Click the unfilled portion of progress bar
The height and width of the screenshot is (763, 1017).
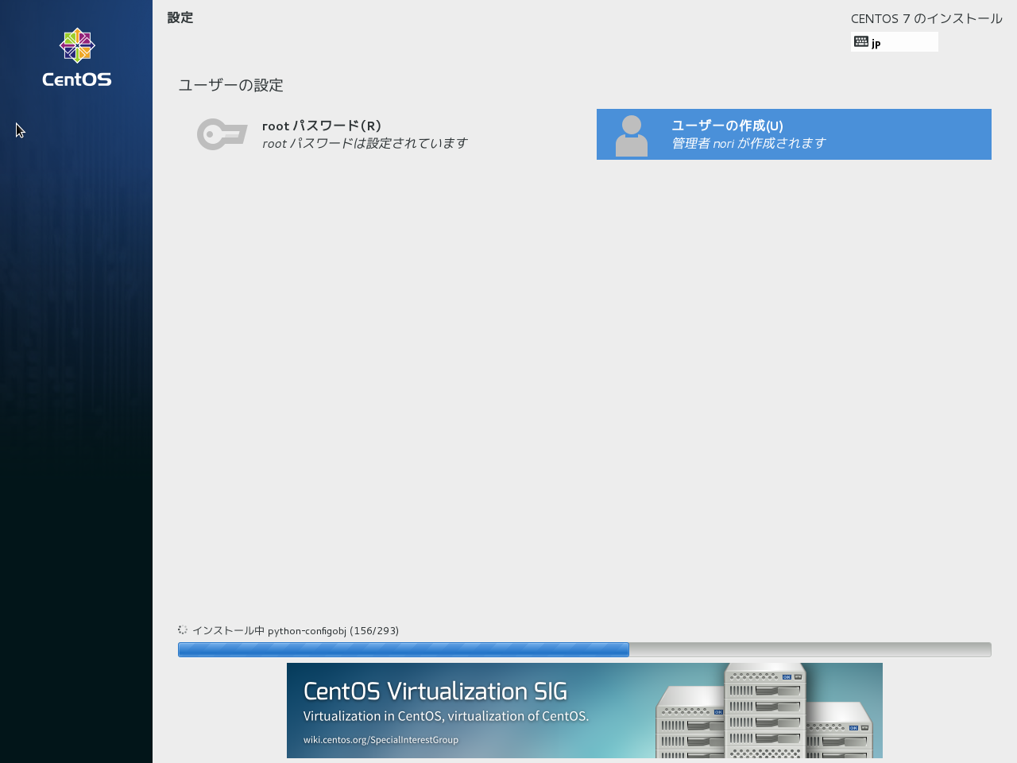(809, 649)
